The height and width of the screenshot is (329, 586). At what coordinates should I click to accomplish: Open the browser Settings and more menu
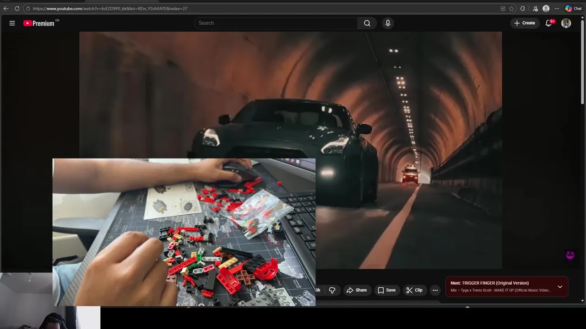click(557, 8)
